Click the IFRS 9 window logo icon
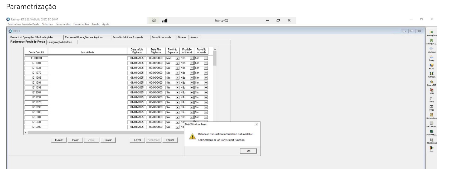Image resolution: width=449 pixels, height=169 pixels. (11, 31)
